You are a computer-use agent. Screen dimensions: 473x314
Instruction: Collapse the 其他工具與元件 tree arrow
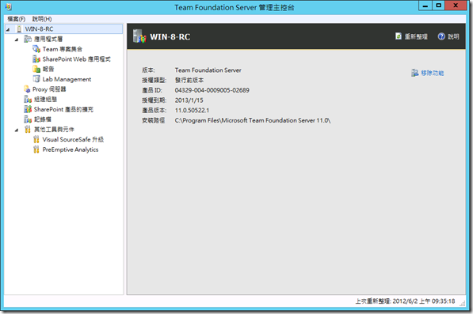pos(17,130)
